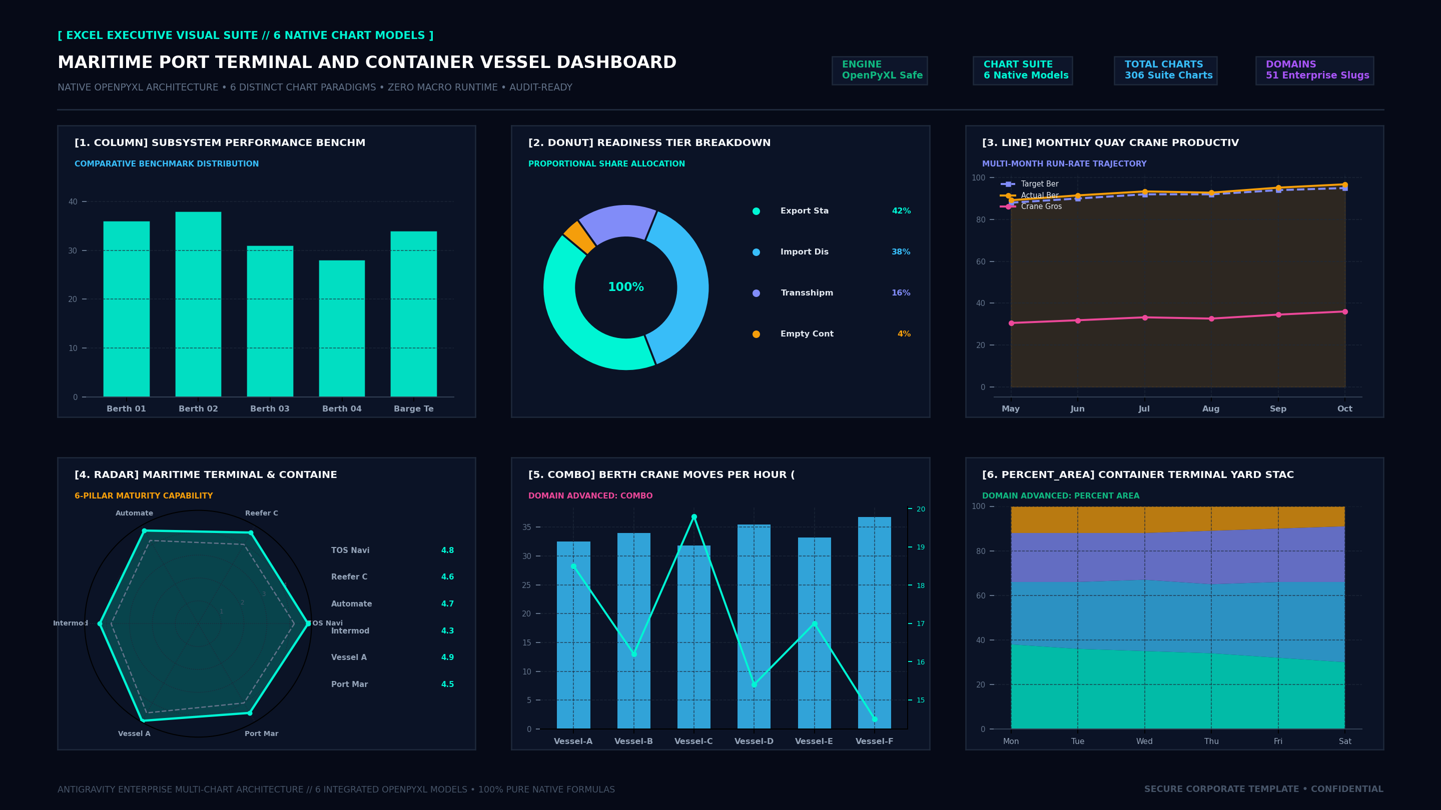
Task: Click the Berth 04 column bar
Action: pyautogui.click(x=342, y=328)
